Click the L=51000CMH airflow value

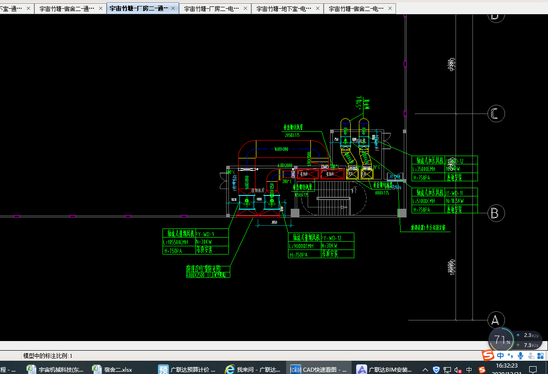coord(423,201)
